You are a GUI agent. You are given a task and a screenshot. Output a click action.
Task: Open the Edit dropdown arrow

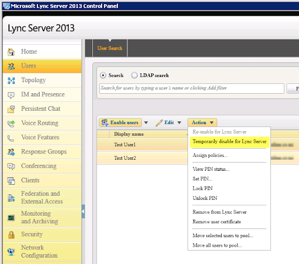click(x=179, y=122)
